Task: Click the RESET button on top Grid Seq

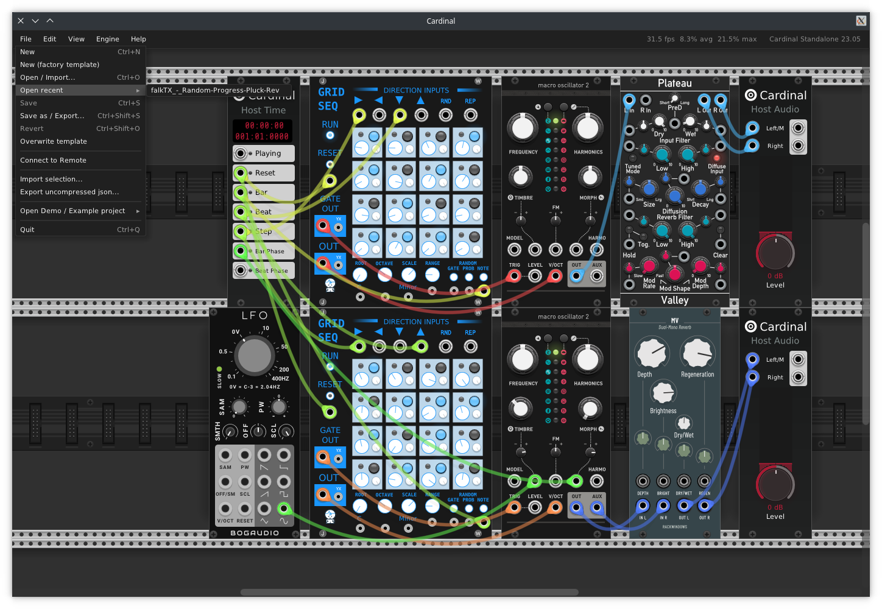Action: point(330,164)
